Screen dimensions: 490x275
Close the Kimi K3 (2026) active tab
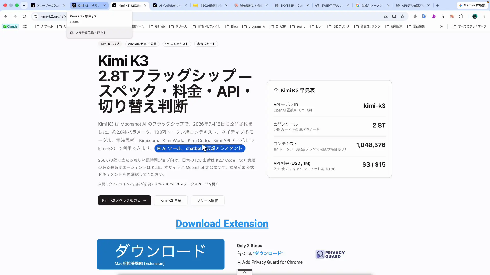point(145,5)
